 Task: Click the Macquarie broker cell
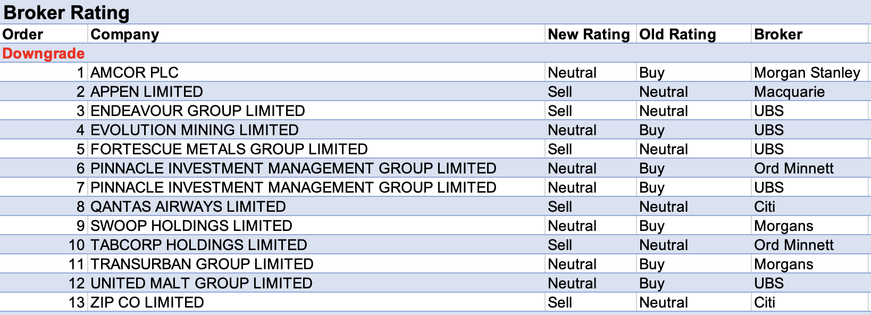(789, 92)
